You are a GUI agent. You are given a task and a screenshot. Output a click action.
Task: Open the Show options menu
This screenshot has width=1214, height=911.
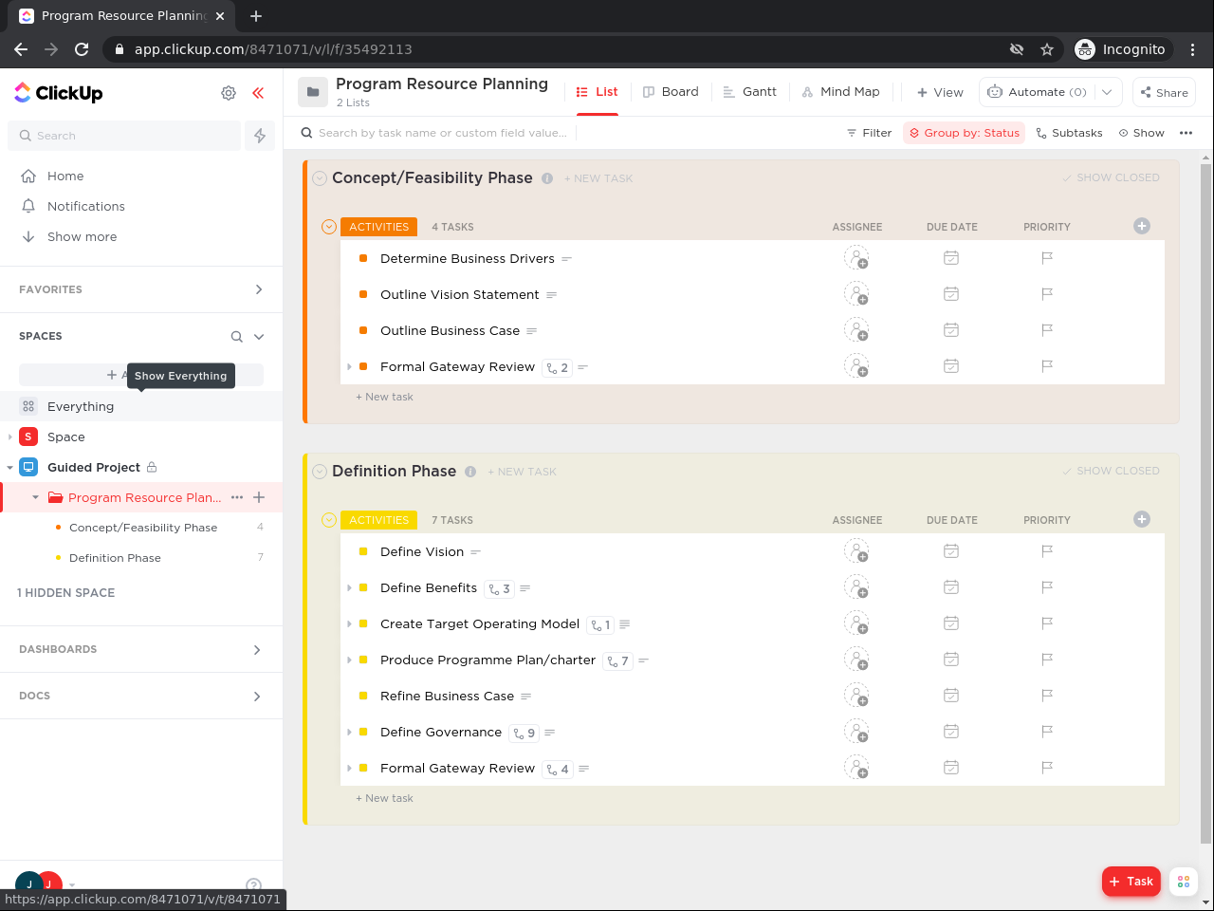[1141, 133]
